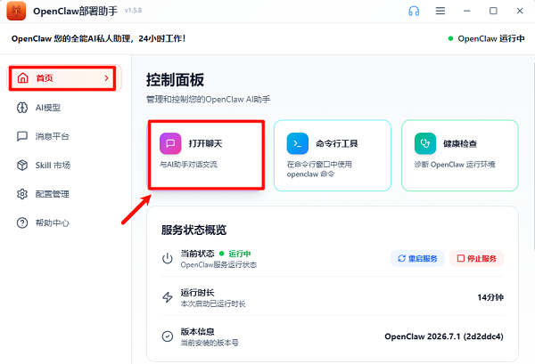The width and height of the screenshot is (535, 364).
Task: Click the power icon beside 当前状态
Action: click(168, 258)
